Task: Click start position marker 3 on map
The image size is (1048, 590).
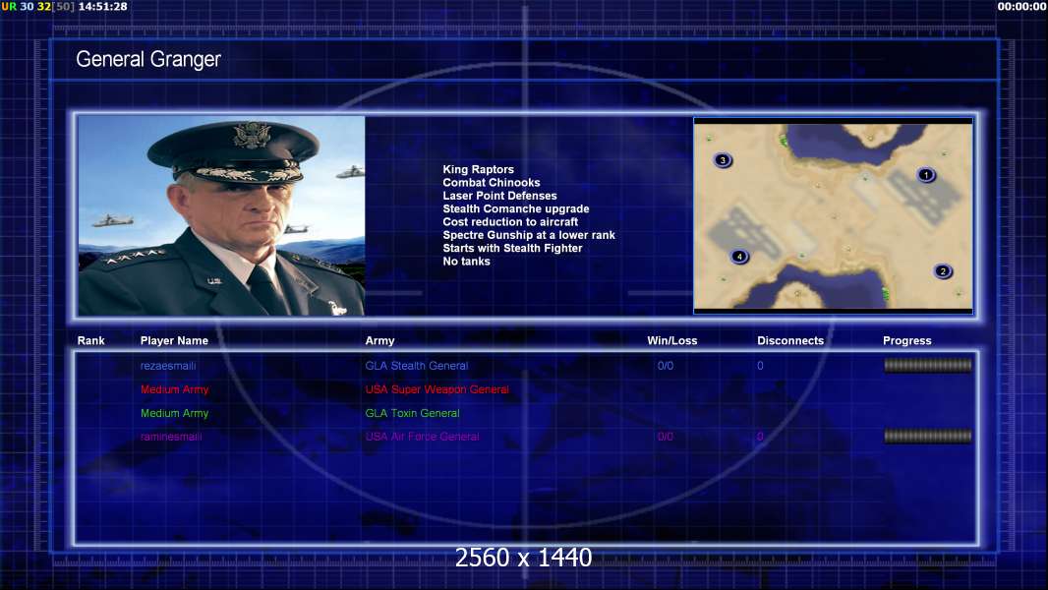Action: (x=723, y=160)
